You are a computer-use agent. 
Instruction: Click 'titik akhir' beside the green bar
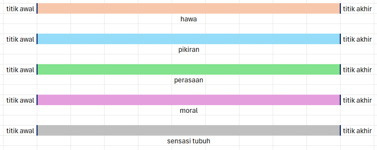(357, 69)
